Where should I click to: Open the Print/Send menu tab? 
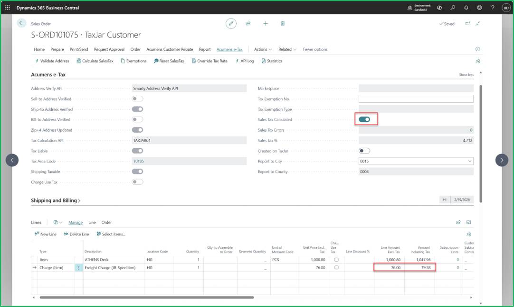[x=79, y=49]
